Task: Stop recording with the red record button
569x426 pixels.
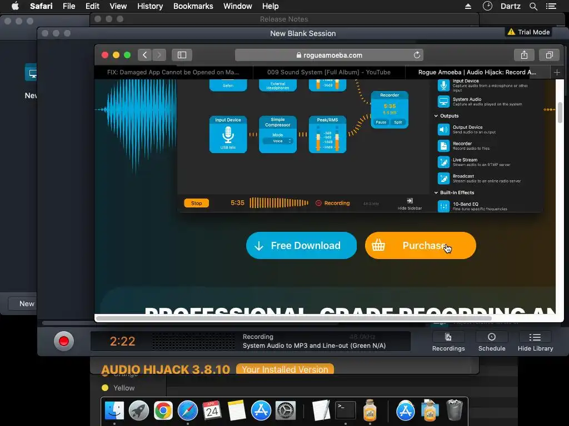Action: (x=64, y=341)
